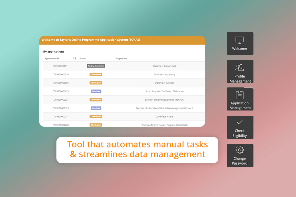Screen dimensions: 296x197
Task: Select application TOPAS00000511
Action: tap(61, 66)
